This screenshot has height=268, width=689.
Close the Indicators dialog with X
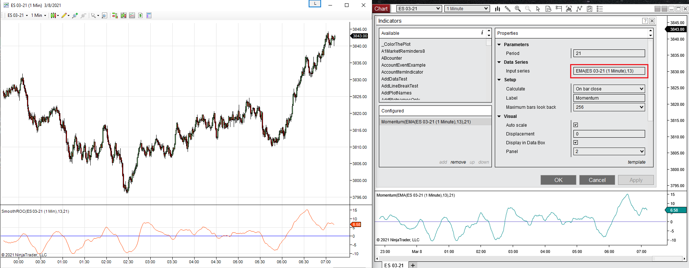[652, 21]
